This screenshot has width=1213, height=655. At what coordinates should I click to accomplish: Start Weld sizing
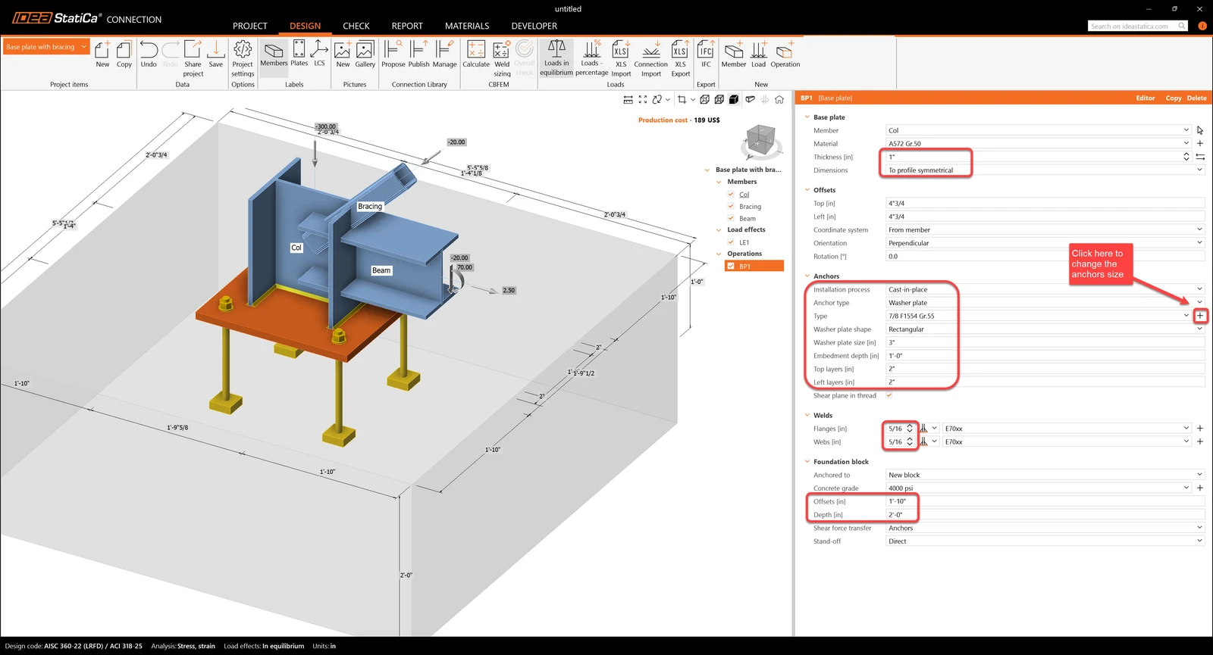(502, 58)
